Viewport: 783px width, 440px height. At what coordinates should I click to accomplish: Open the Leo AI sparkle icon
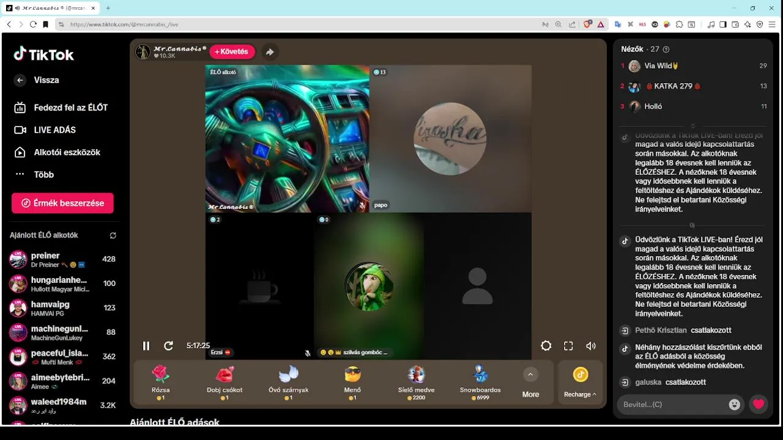click(x=748, y=24)
